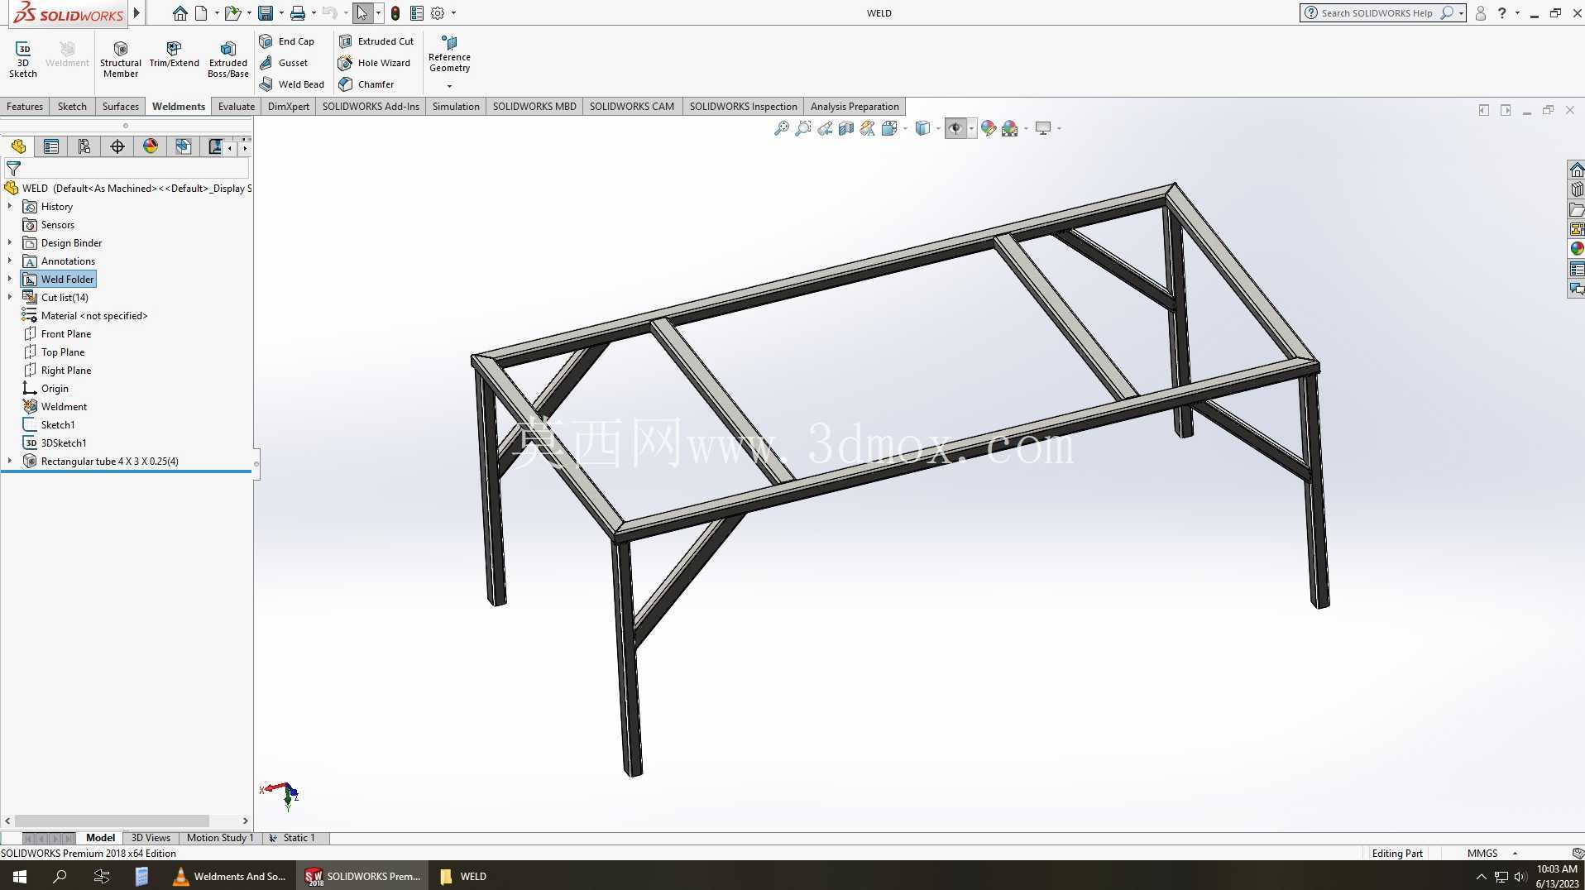Go to the SOLIDWORKS Home icon
Screen dimensions: 1585x890
[180, 13]
